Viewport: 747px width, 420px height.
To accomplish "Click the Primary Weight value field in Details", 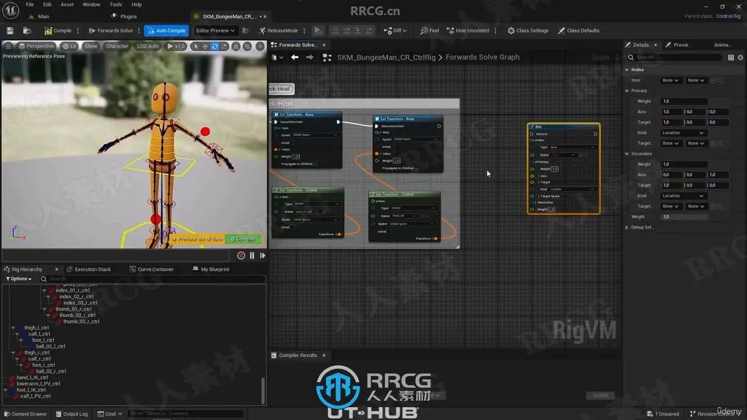I will (x=683, y=101).
